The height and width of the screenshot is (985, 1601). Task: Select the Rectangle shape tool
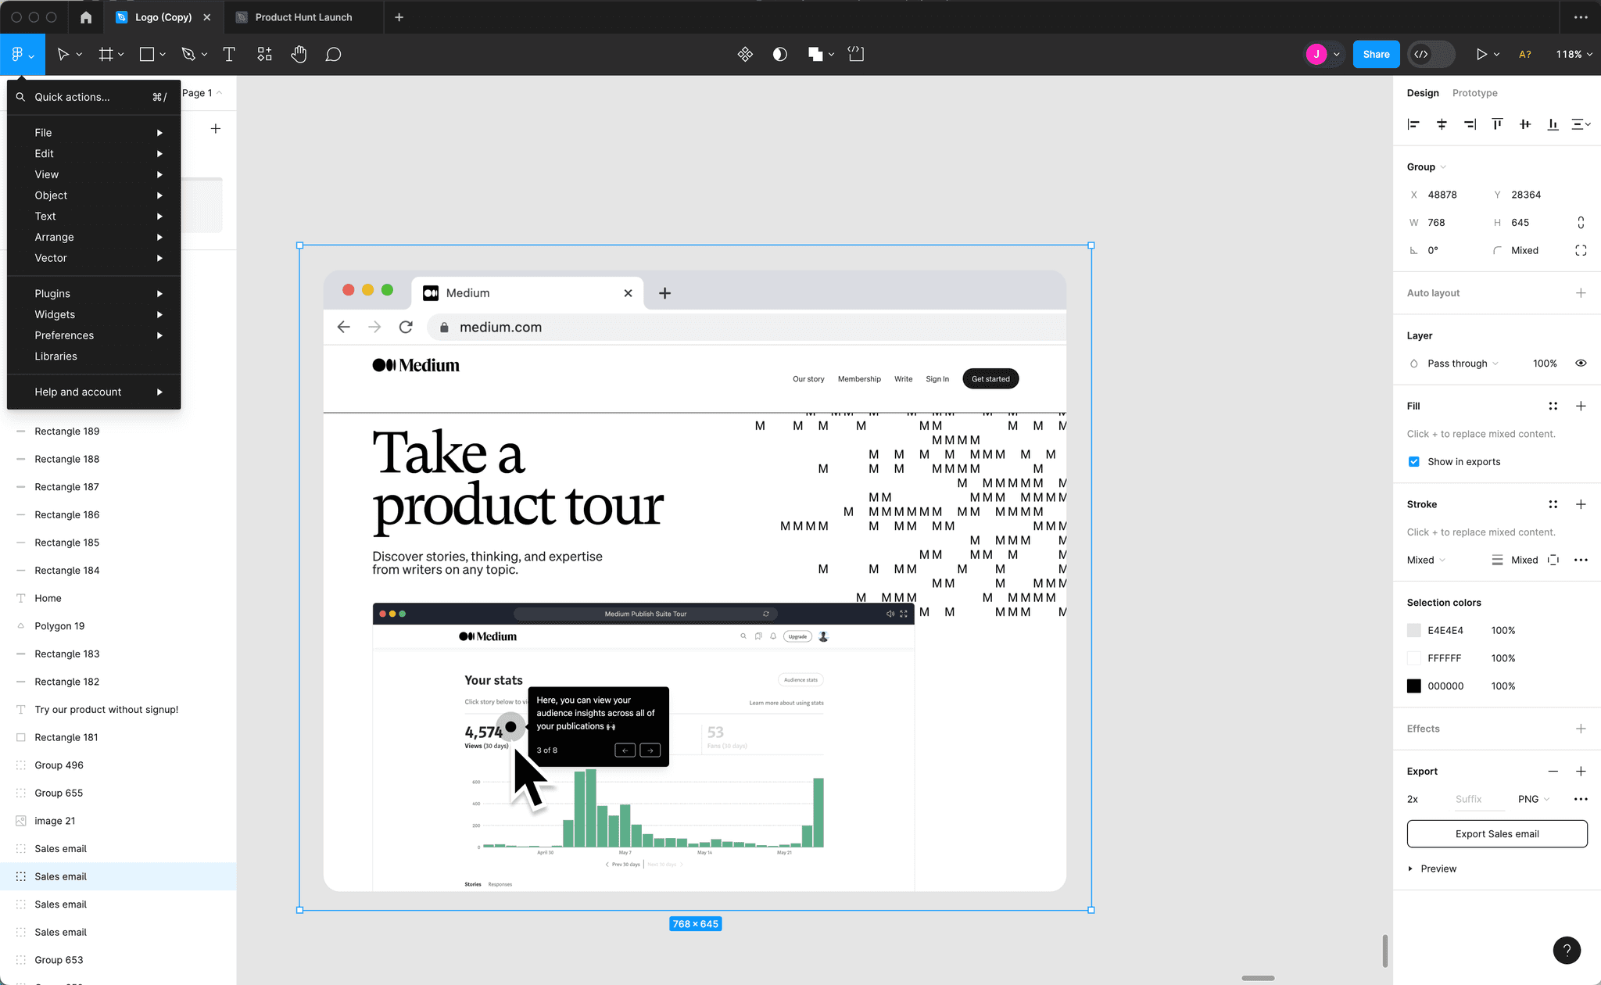coord(147,54)
